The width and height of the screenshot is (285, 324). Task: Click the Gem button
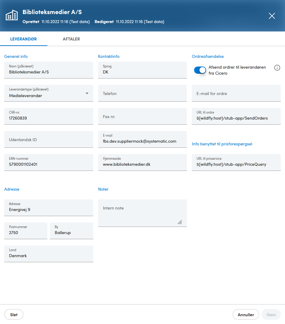click(271, 315)
